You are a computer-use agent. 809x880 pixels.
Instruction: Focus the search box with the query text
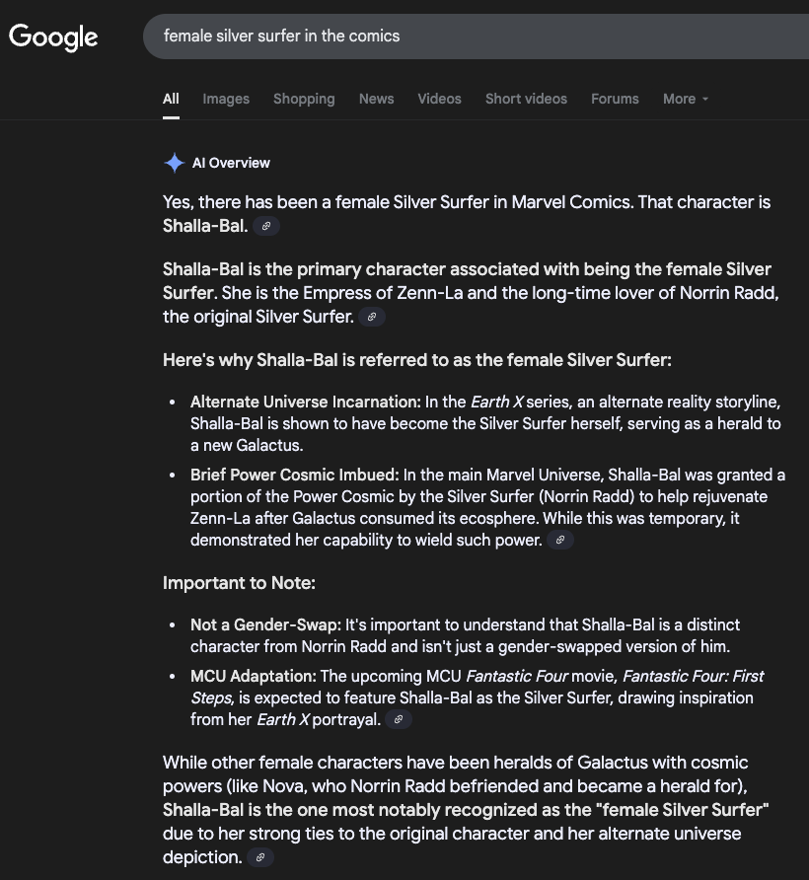[x=477, y=37]
